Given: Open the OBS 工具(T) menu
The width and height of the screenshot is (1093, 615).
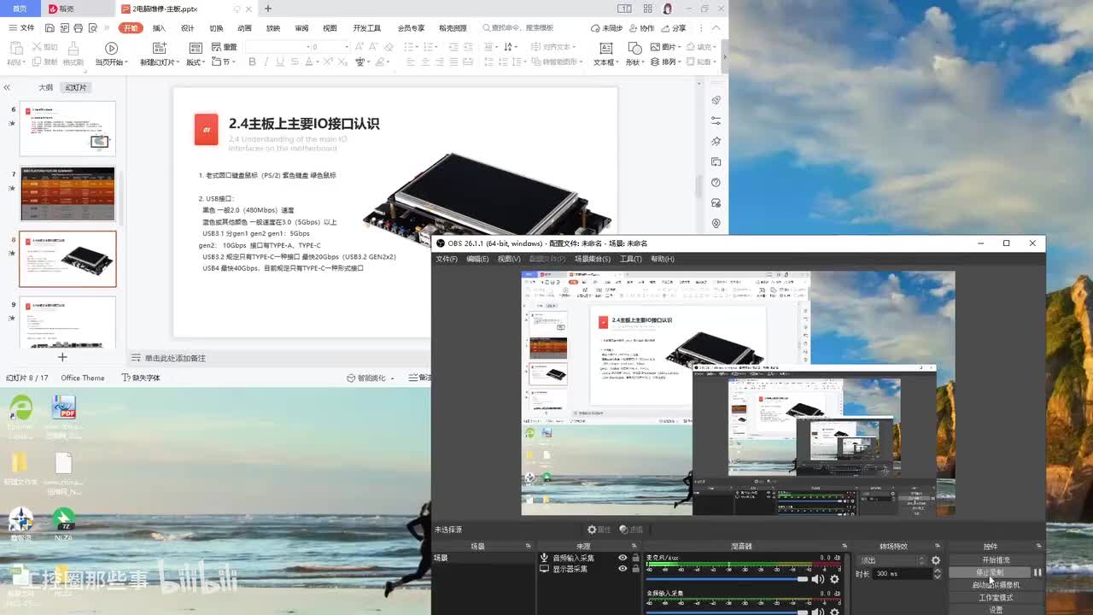Looking at the screenshot, I should 630,259.
